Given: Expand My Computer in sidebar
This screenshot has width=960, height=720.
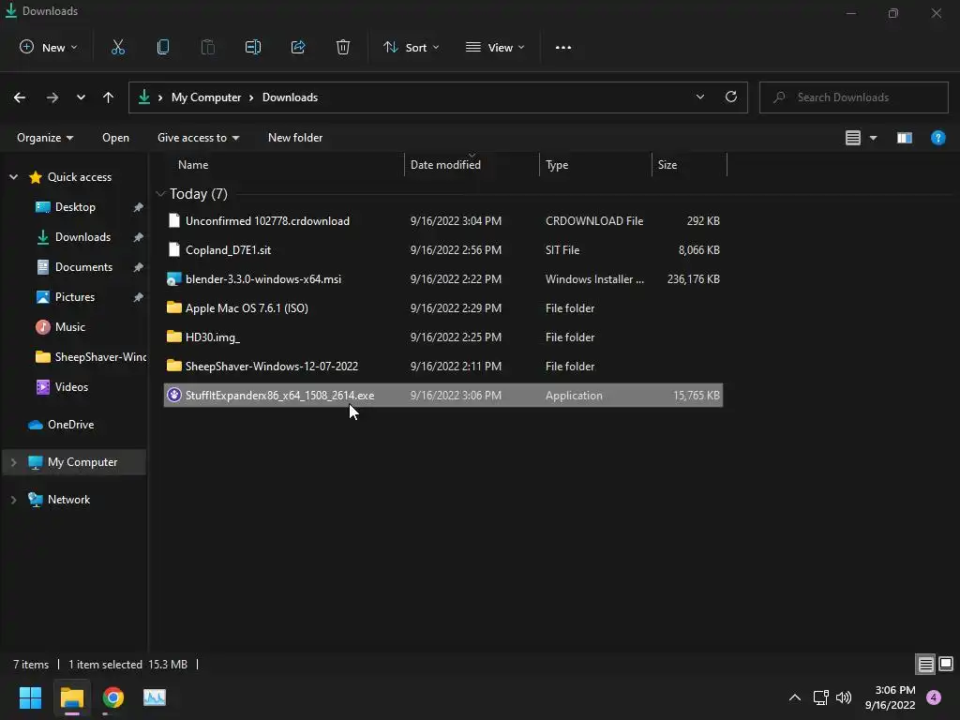Looking at the screenshot, I should click(x=13, y=462).
